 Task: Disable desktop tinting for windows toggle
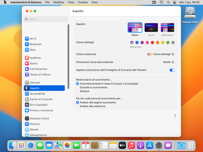click(172, 70)
